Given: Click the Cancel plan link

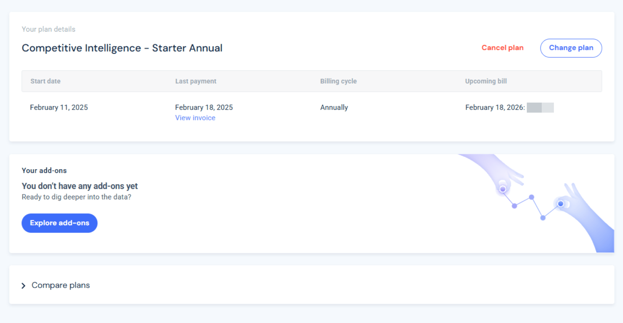Looking at the screenshot, I should click(x=502, y=48).
